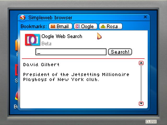Click the envelope icon on Bmail bookmark
The width and height of the screenshot is (167, 125).
53,26
